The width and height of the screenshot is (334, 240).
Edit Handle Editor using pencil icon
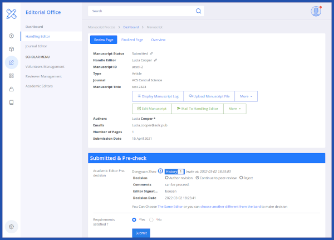pyautogui.click(x=156, y=60)
